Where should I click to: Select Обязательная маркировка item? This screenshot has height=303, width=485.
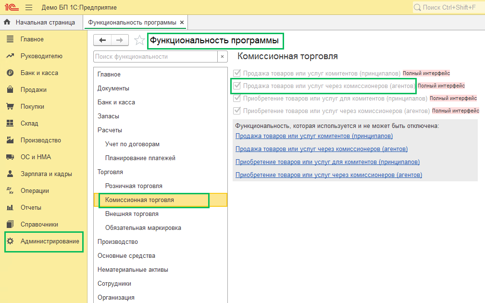point(160,228)
